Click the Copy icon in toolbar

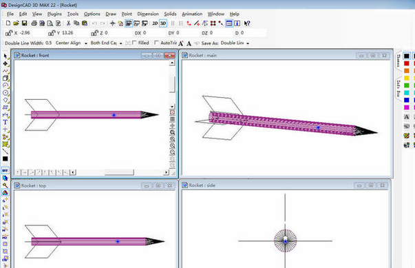pyautogui.click(x=76, y=23)
